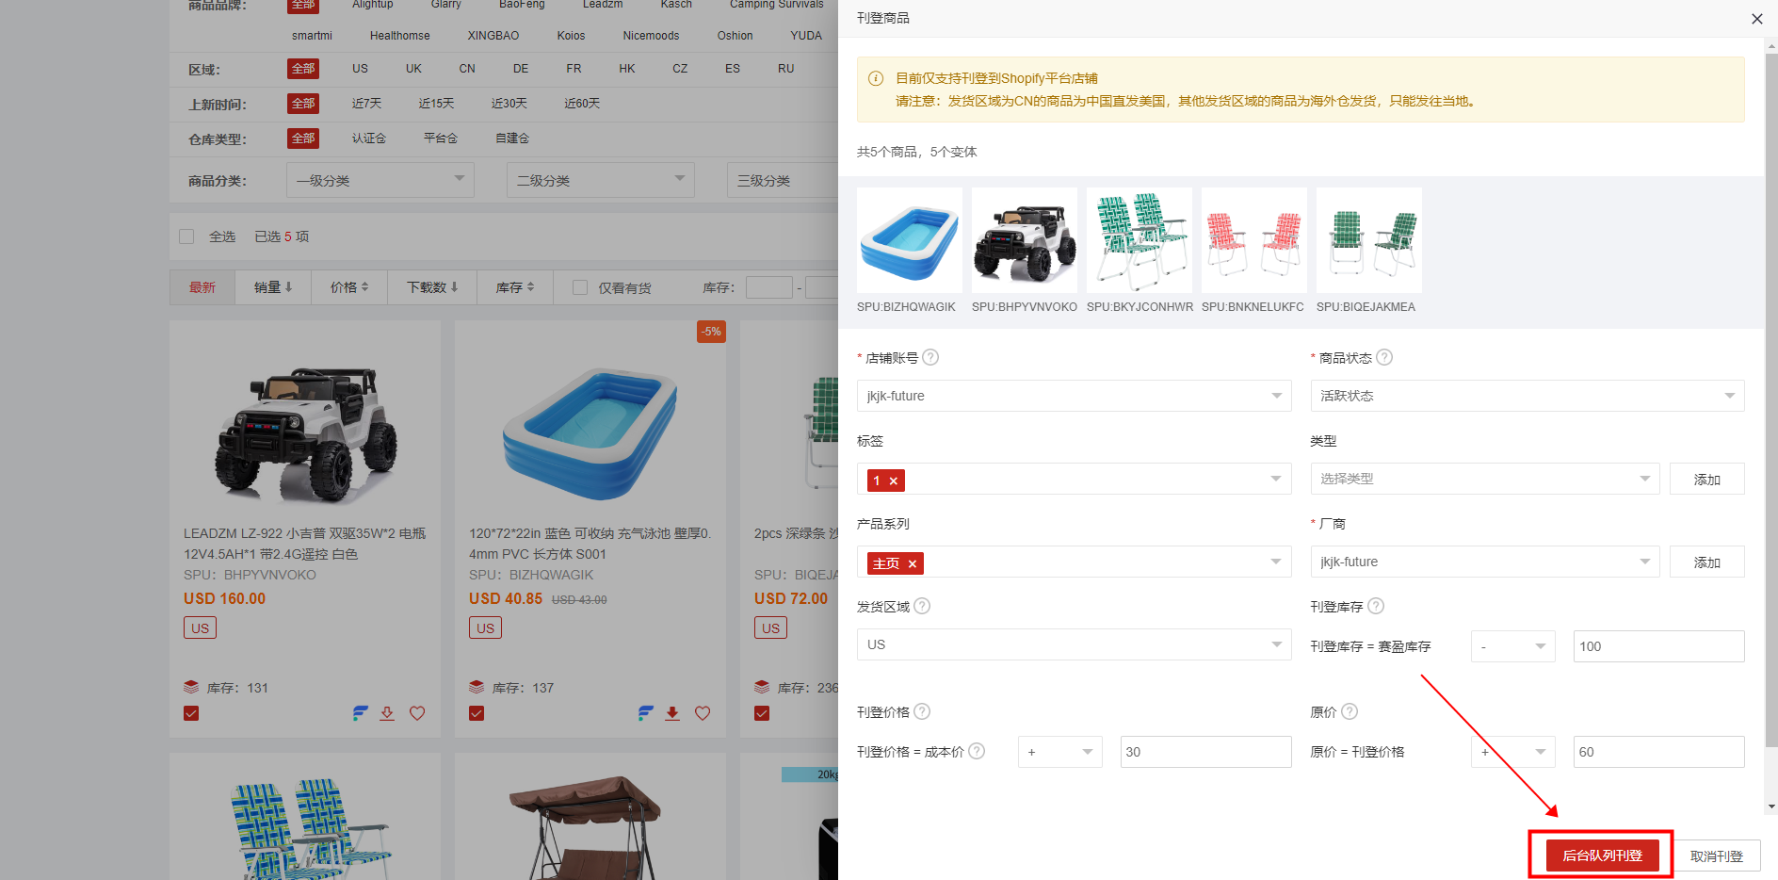Switch to the 最新 sort tab
Viewport: 1778px width, 880px height.
pyautogui.click(x=202, y=287)
